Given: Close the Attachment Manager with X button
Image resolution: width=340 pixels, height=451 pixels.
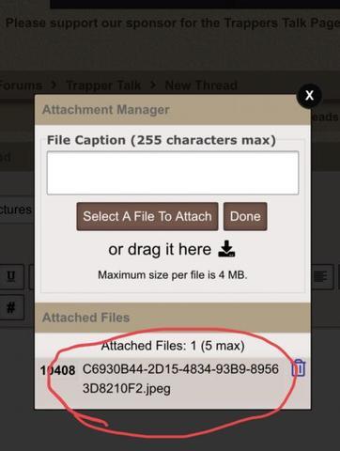Looking at the screenshot, I should [x=309, y=95].
